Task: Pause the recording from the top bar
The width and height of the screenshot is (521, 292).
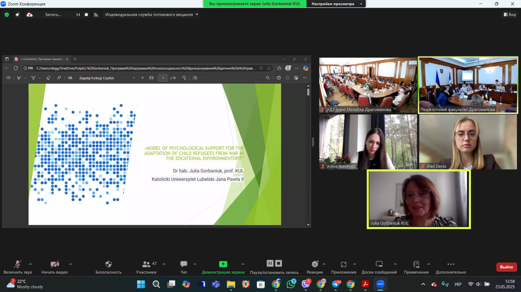Action: pyautogui.click(x=78, y=15)
